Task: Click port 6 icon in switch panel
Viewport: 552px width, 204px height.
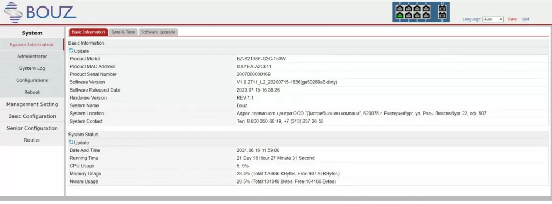Action: [x=417, y=9]
